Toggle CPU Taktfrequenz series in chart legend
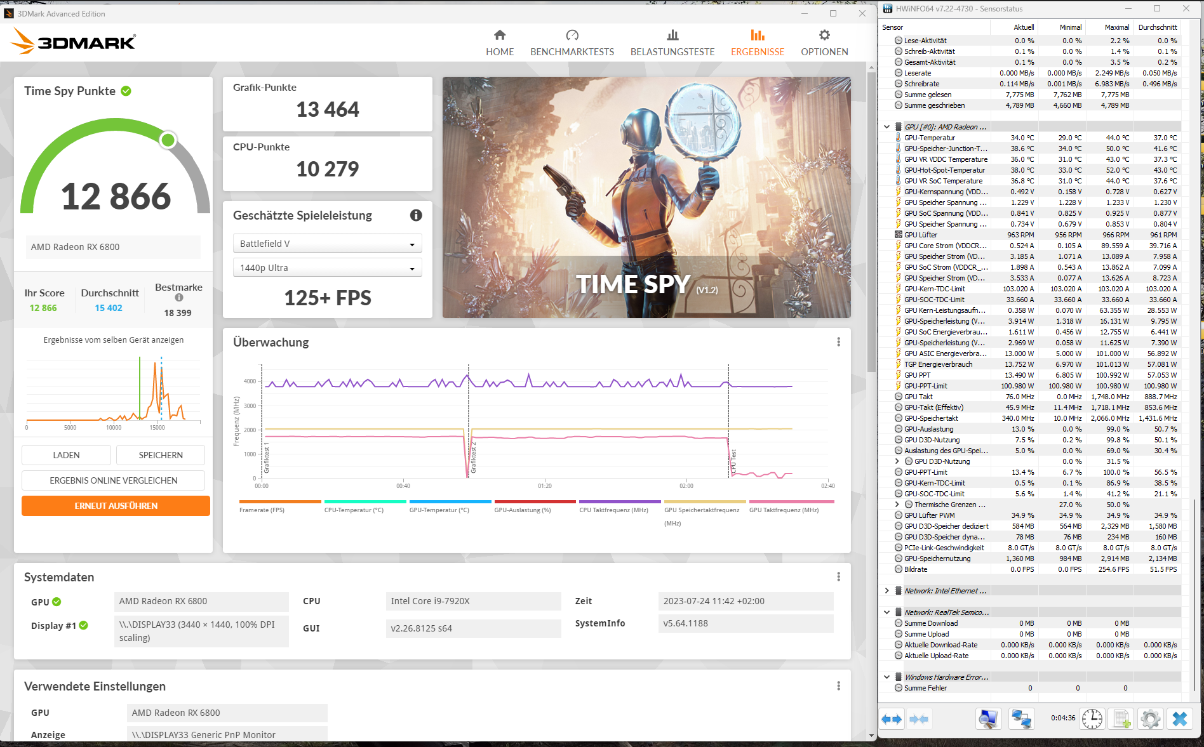 (620, 506)
